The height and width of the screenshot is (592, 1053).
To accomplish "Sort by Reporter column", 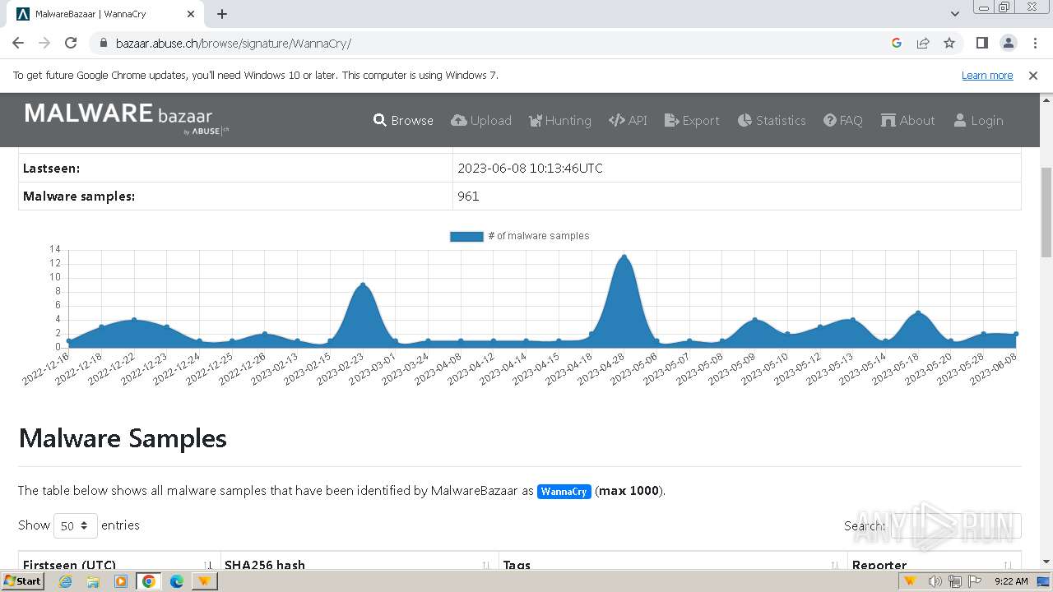I will 935,562.
